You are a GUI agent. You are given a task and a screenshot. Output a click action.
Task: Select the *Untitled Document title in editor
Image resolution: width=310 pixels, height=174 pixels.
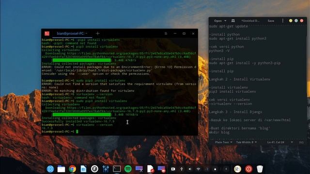(250, 21)
